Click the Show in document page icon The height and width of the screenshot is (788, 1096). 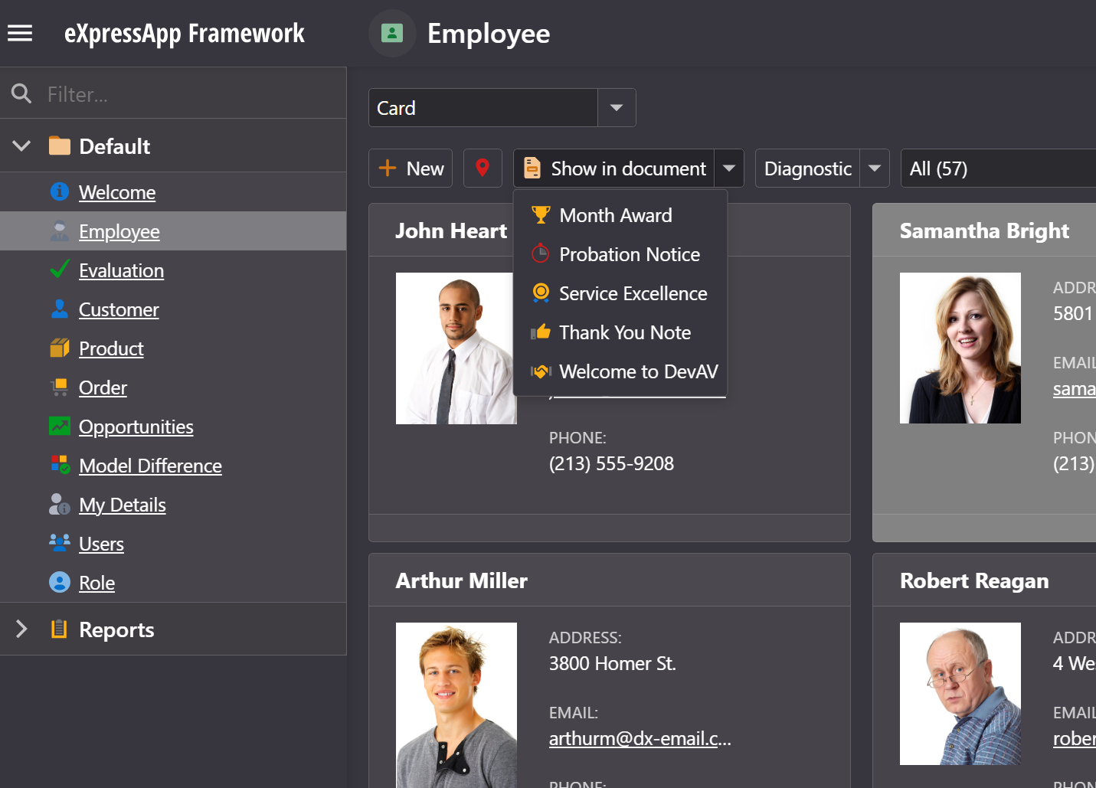click(532, 168)
